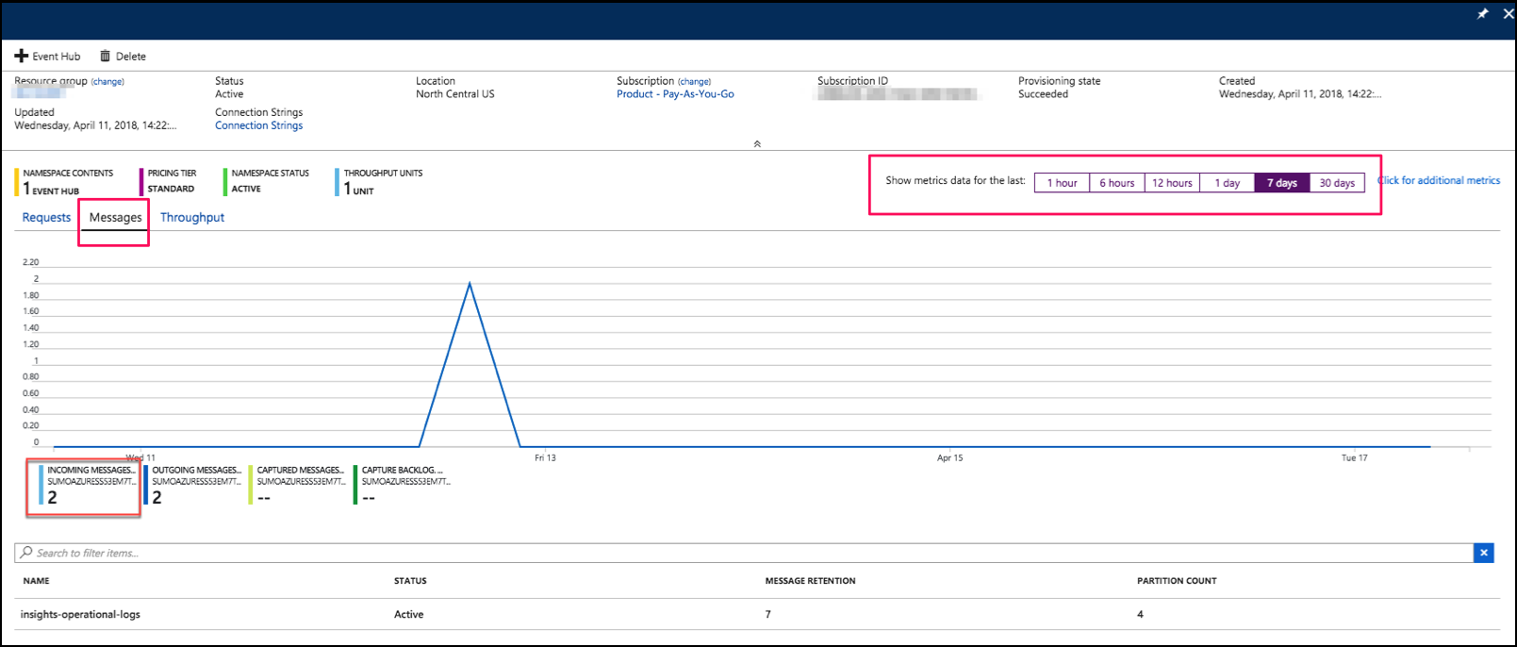This screenshot has width=1517, height=647.
Task: Switch to the 1 day range
Action: pos(1227,183)
